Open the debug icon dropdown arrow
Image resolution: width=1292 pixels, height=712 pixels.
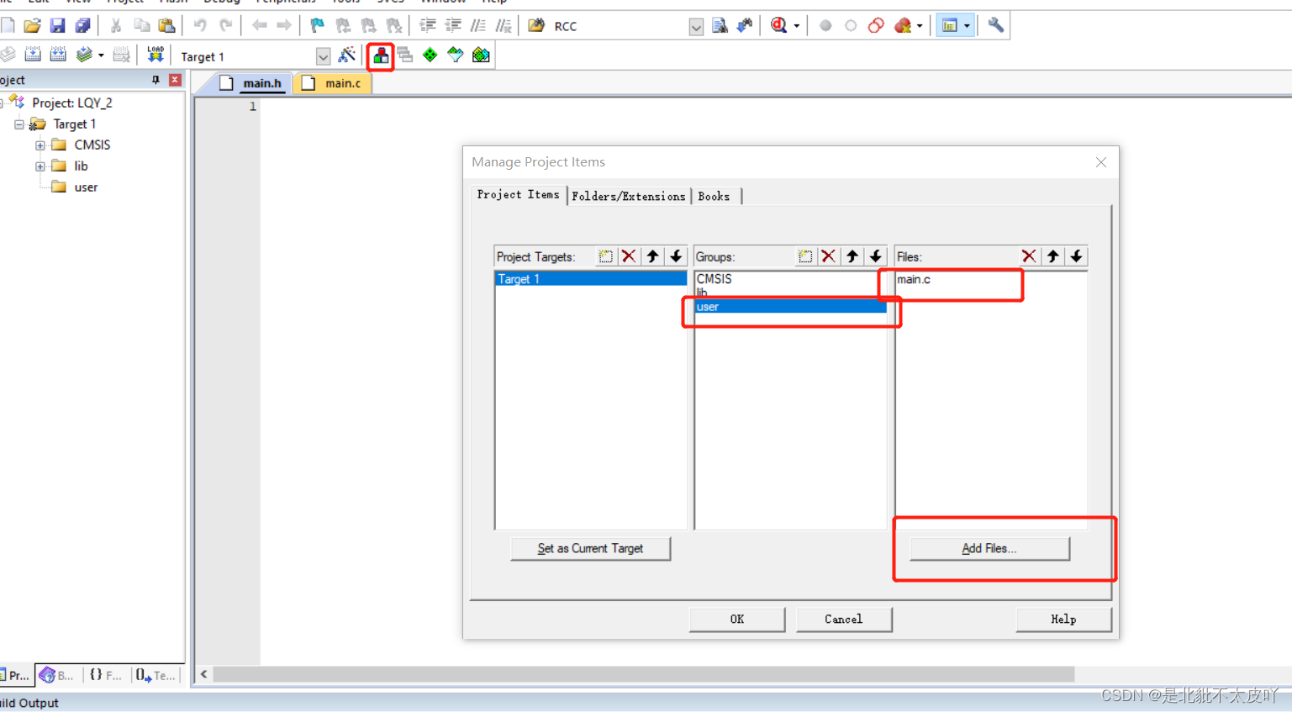pos(797,26)
